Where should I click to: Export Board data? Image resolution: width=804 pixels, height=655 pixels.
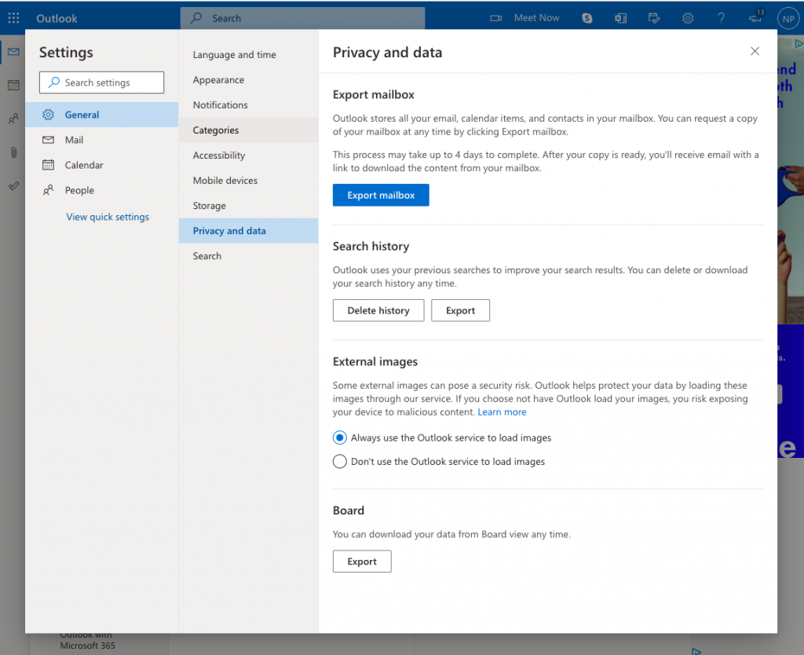click(362, 561)
